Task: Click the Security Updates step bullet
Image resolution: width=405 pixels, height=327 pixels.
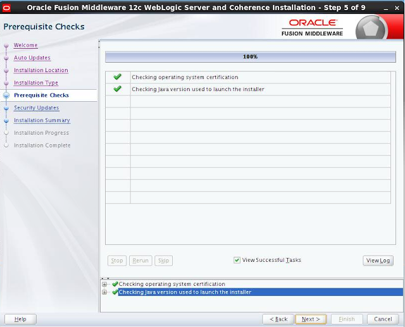Action: (x=6, y=108)
